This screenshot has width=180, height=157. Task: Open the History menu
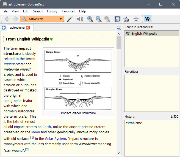[x=52, y=11]
